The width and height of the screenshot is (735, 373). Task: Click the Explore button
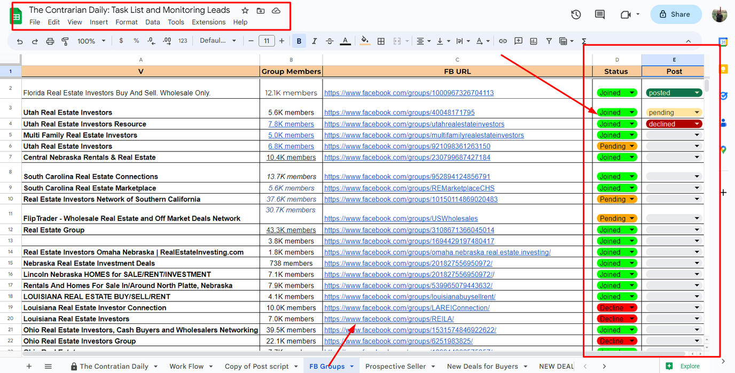(684, 366)
